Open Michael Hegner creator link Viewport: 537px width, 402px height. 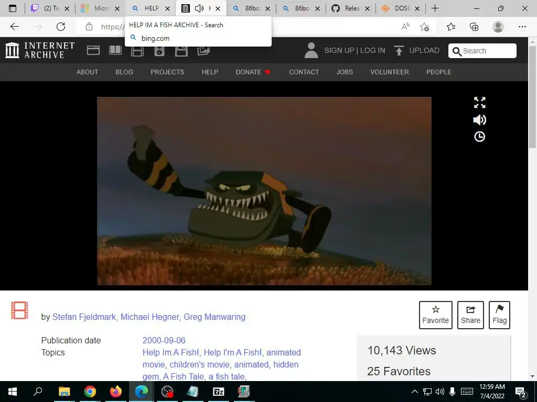(149, 317)
